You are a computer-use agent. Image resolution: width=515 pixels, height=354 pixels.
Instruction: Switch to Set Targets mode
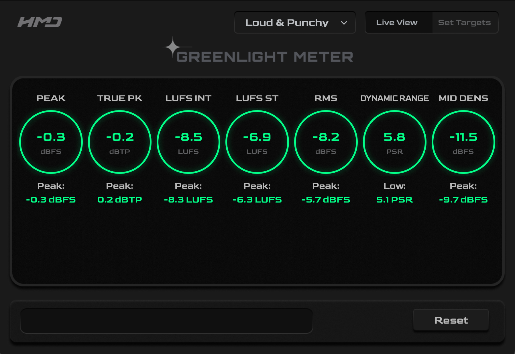click(465, 22)
